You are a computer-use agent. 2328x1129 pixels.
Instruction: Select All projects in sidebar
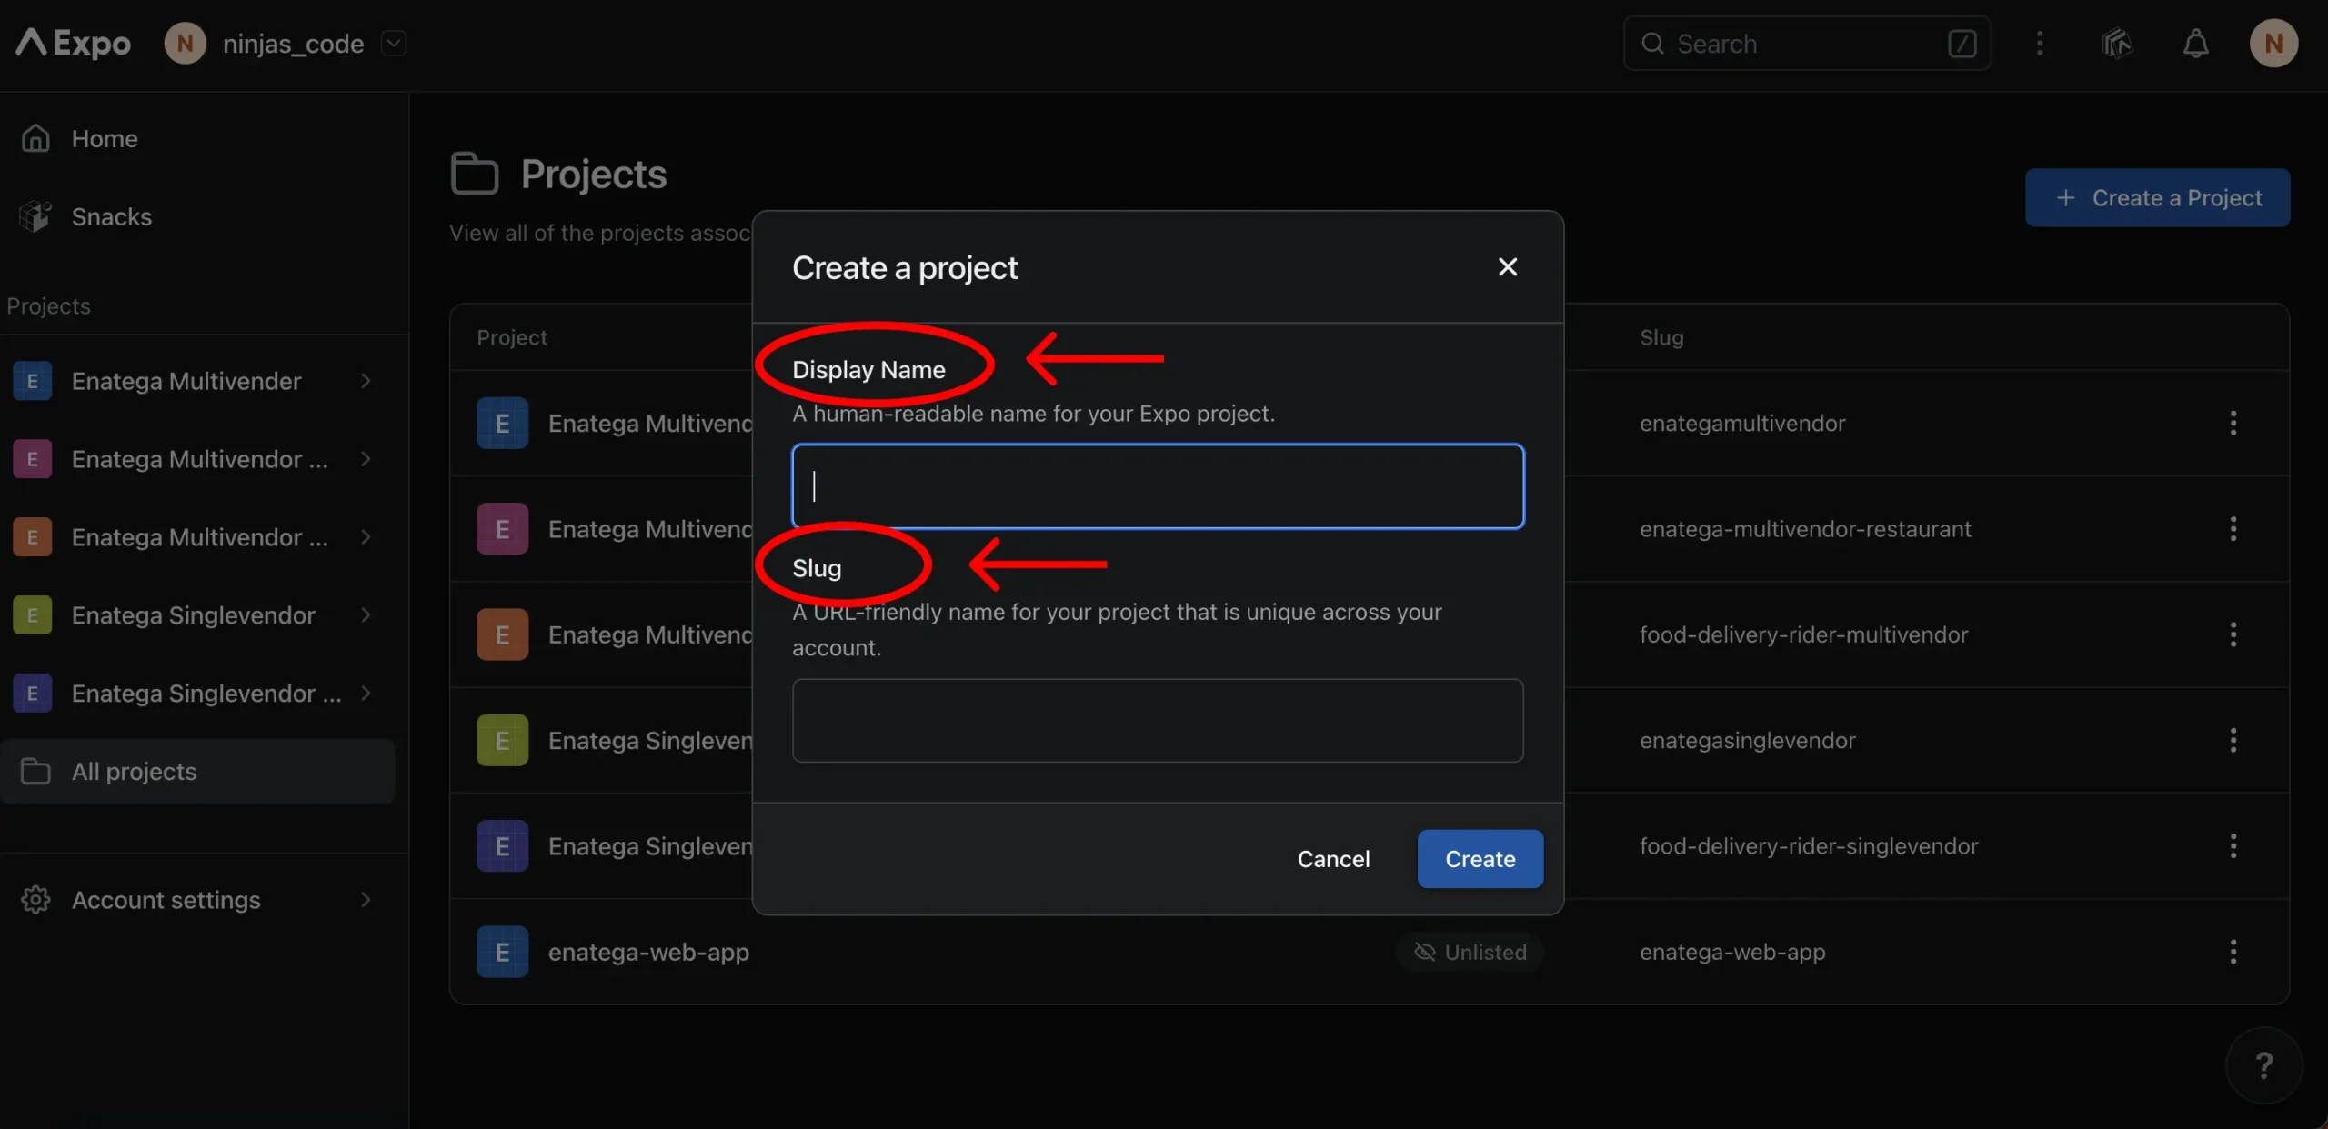pyautogui.click(x=134, y=771)
